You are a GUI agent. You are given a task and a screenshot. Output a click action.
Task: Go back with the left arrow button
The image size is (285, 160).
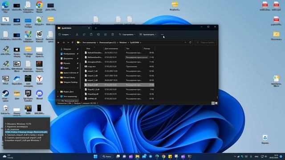click(58, 43)
